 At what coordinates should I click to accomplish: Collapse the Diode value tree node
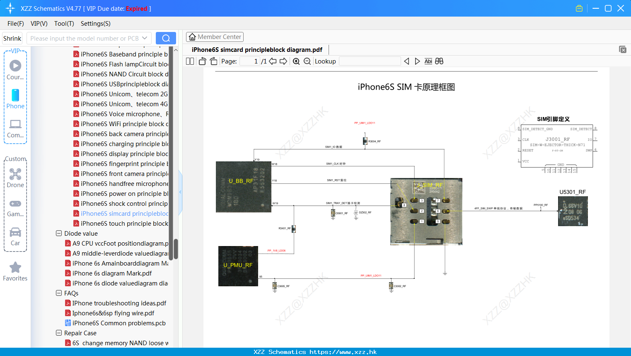59,233
